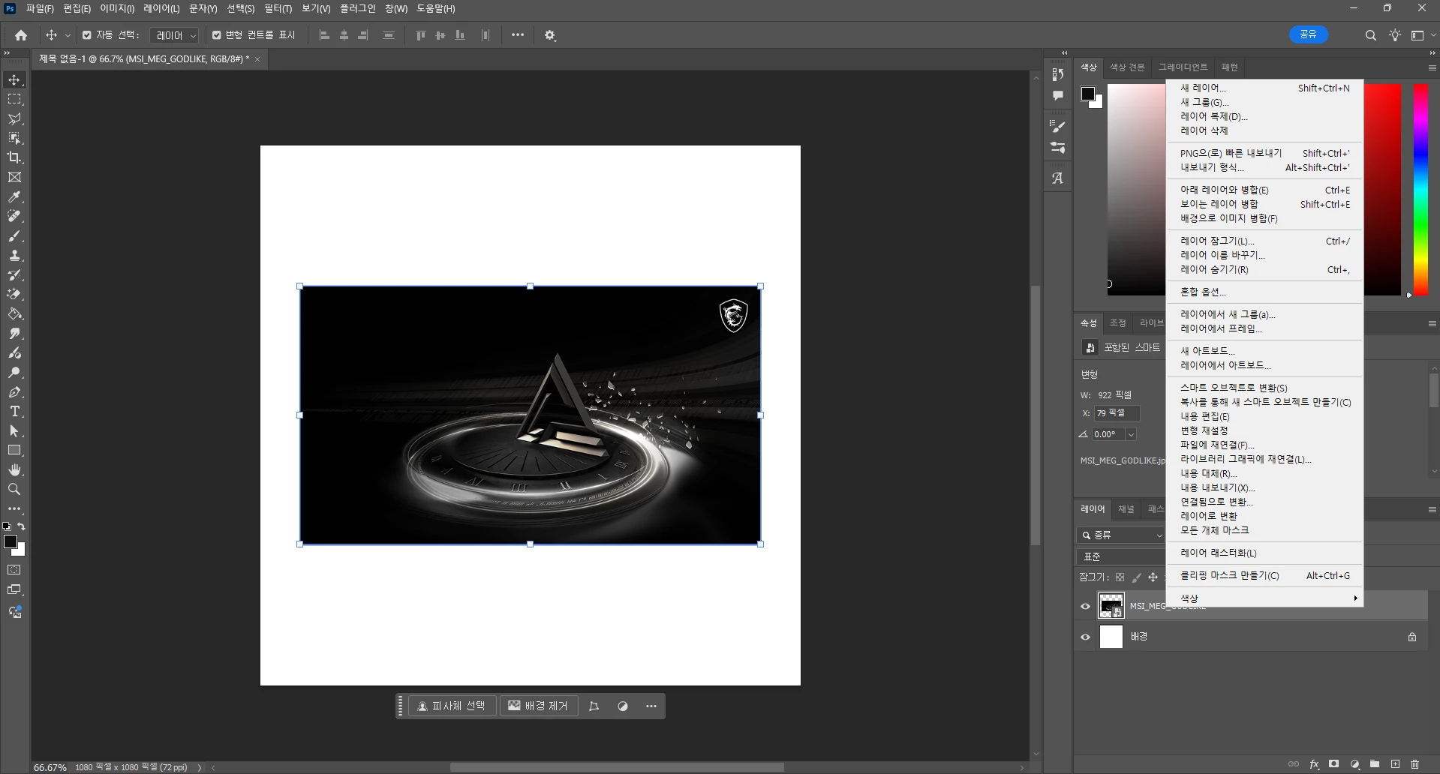Hide the MSI_MEG_GODLIKE layer with its eye icon
The height and width of the screenshot is (774, 1440).
(1085, 606)
